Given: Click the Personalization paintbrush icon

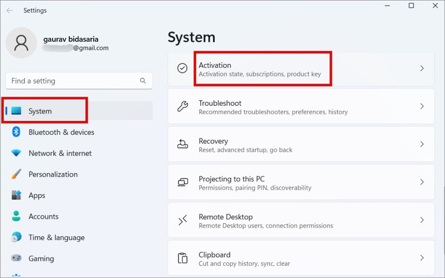Looking at the screenshot, I should click(16, 174).
